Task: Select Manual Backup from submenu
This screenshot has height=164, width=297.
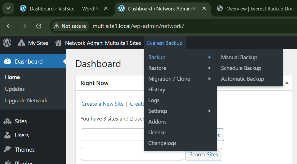Action: (x=239, y=57)
